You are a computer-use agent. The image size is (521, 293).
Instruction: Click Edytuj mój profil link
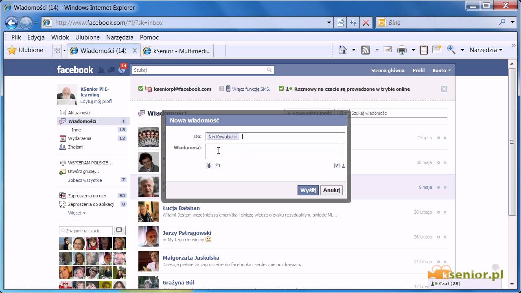96,101
